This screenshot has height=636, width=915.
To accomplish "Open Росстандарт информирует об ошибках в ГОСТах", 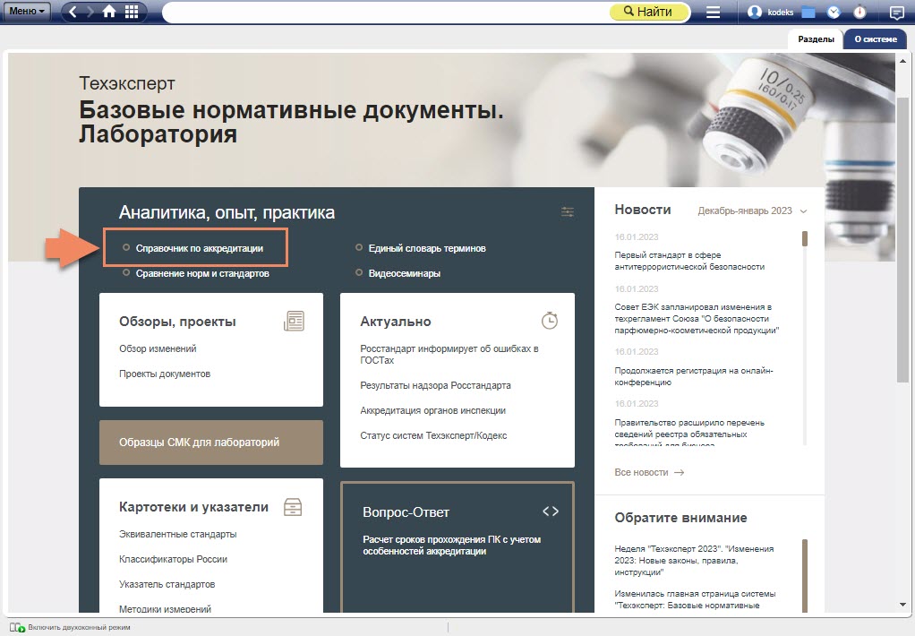I will (449, 355).
